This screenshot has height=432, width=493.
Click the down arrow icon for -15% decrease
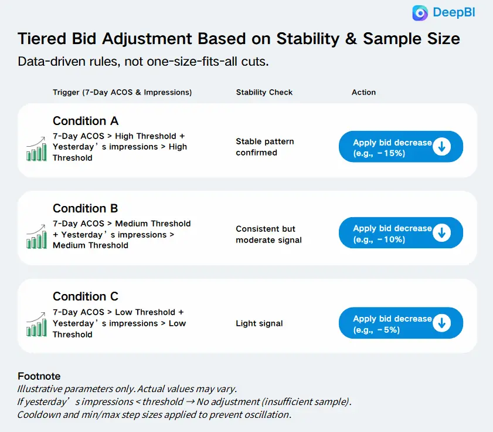coord(441,147)
